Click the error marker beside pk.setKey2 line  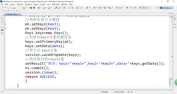5,28
